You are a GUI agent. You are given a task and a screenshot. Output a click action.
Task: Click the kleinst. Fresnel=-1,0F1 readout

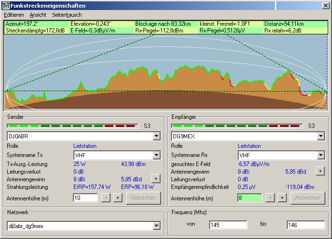click(x=224, y=24)
